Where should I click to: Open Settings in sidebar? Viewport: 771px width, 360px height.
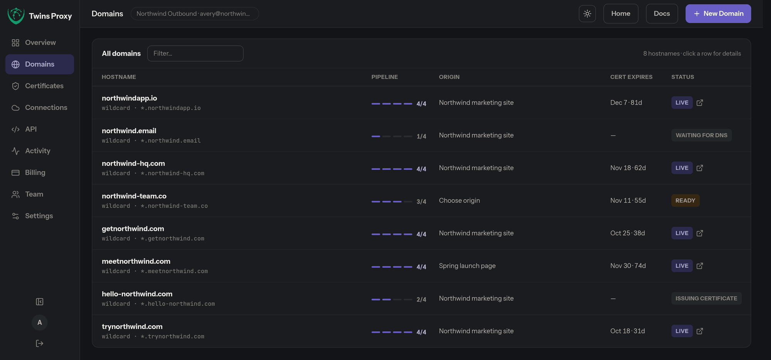[x=40, y=216]
